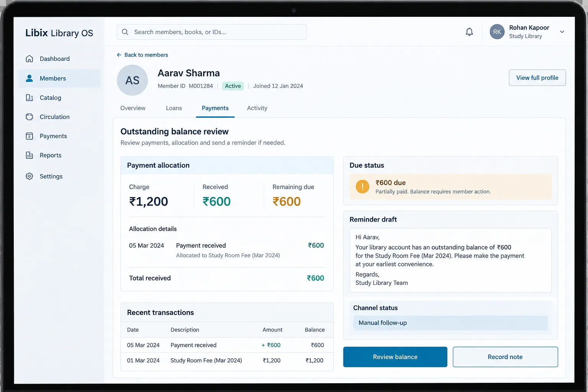Click into the Reminder draft text box
Screen dimensions: 588x392
coord(451,260)
